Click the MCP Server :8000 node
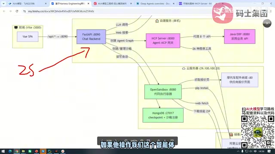Screen dimensions: 275x154 [163, 41]
